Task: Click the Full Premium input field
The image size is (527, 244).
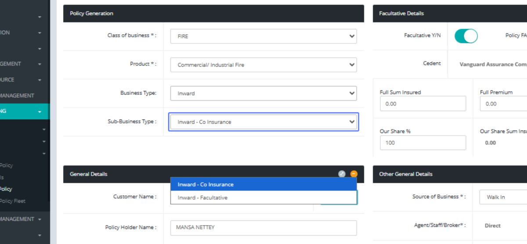Action: (x=503, y=104)
